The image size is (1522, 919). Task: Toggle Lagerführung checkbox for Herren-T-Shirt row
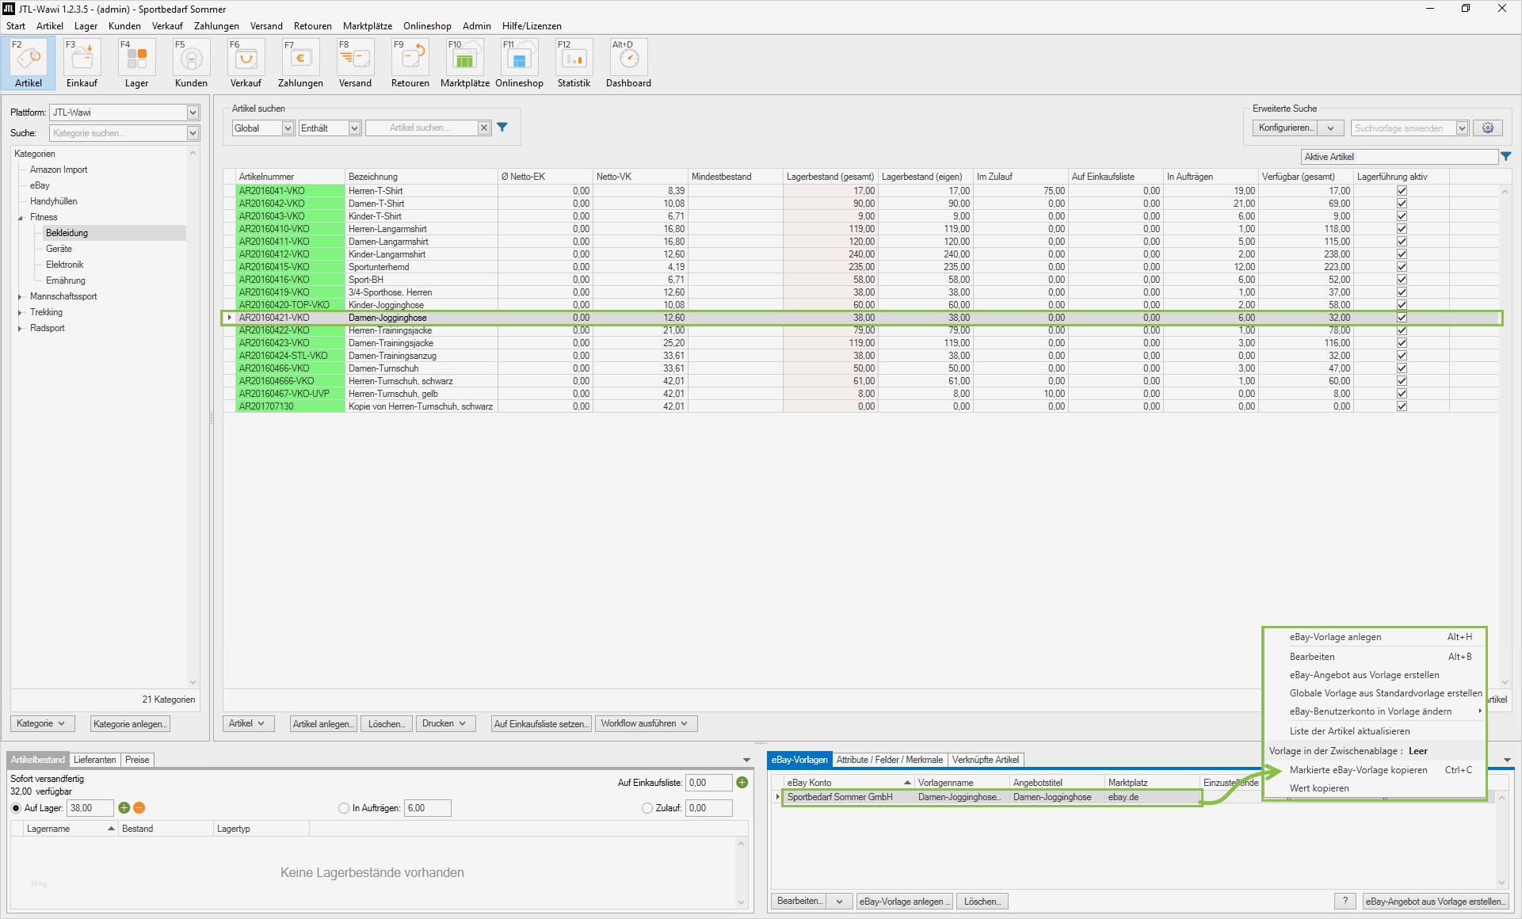point(1402,191)
